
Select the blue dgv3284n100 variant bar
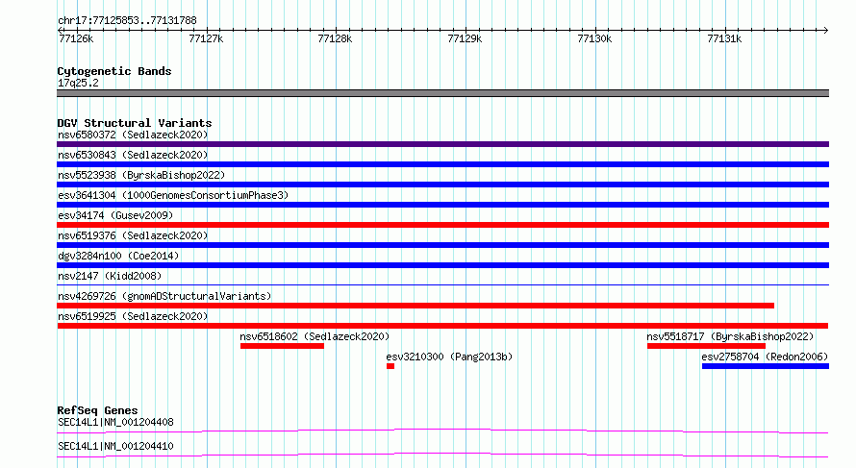coord(442,265)
